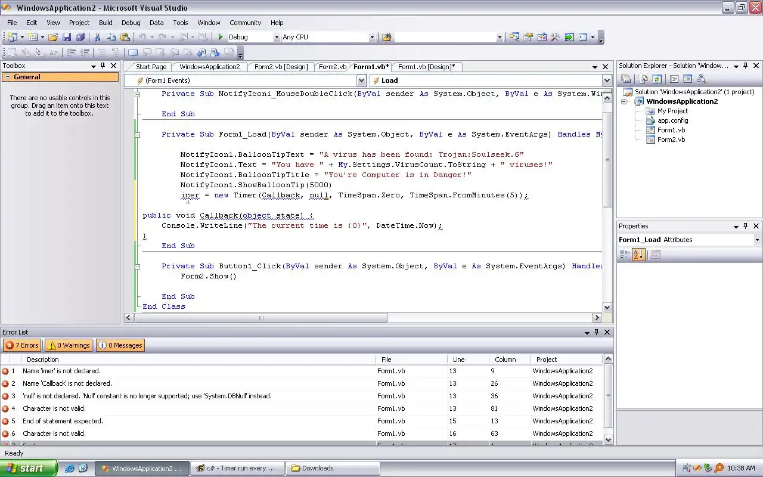Click View Class Diagram icon
Viewport: 763px width, 477px height.
click(701, 79)
